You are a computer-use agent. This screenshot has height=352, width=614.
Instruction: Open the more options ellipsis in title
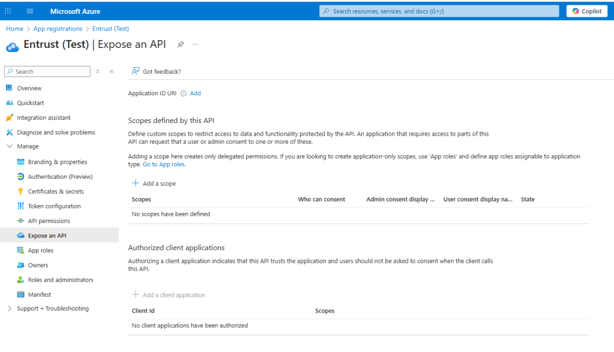(x=195, y=44)
